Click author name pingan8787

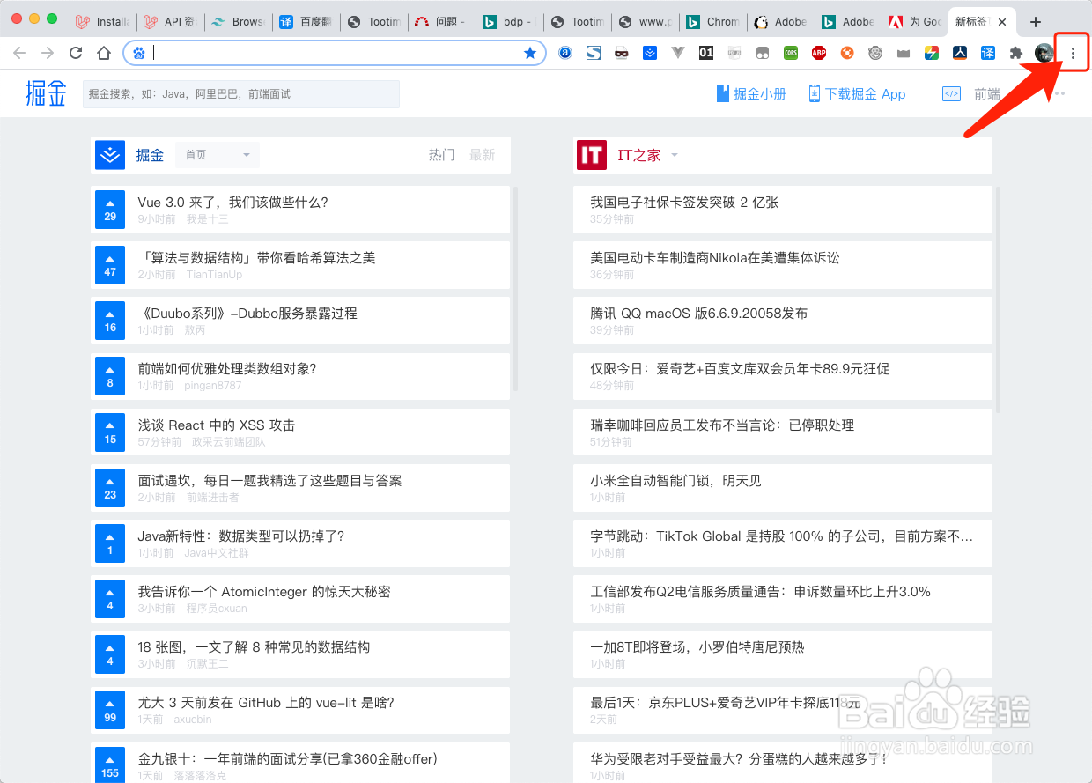click(x=213, y=386)
